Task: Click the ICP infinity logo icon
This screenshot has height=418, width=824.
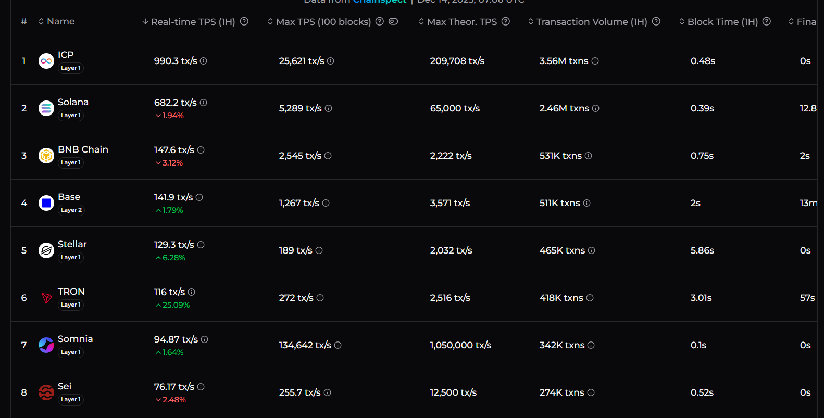Action: (46, 61)
